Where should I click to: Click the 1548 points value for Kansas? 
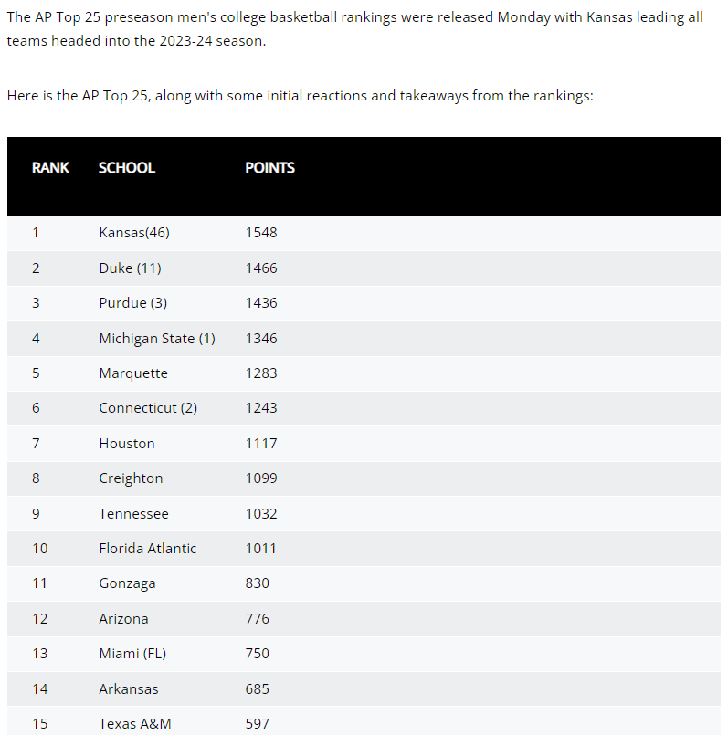[261, 233]
